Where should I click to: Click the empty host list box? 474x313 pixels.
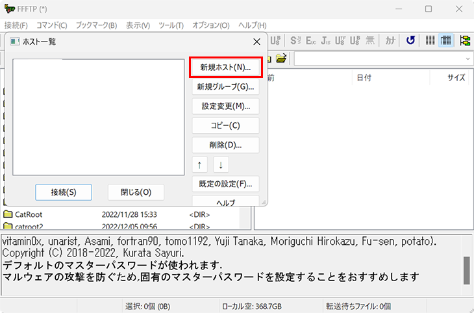[x=99, y=117]
